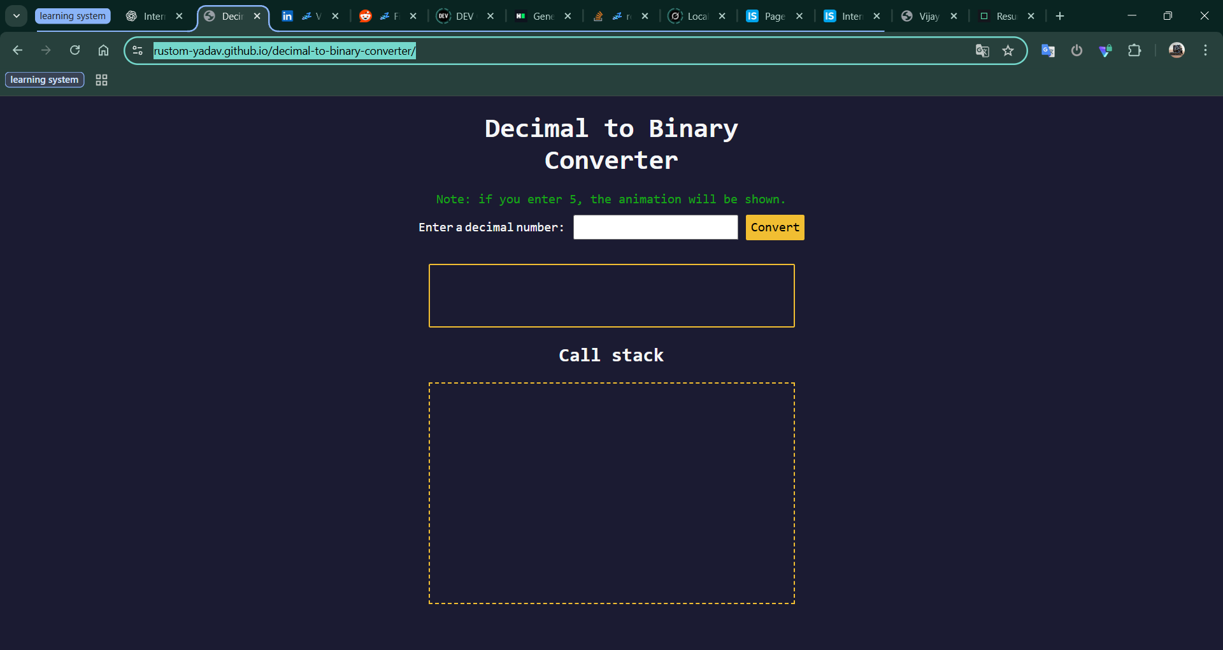Viewport: 1223px width, 650px height.
Task: Click inside the solid yellow result box
Action: point(611,296)
